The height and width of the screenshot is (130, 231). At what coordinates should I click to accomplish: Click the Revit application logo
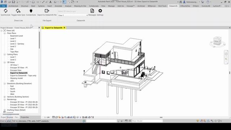click(x=2, y=2)
